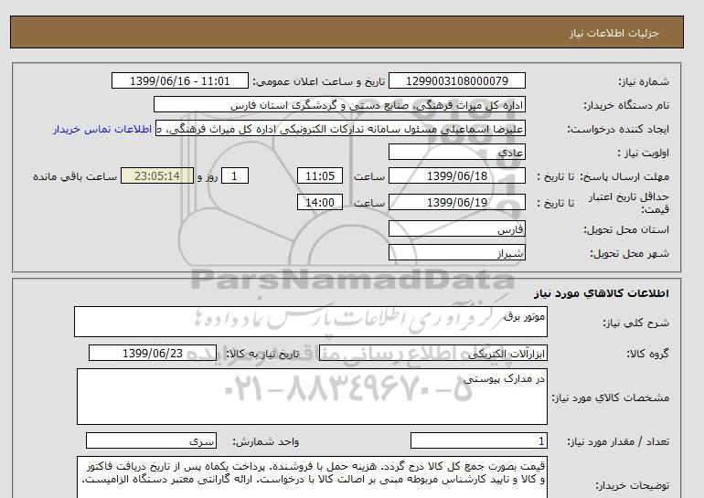This screenshot has width=704, height=498.
Task: Click the واحد شمارش label
Action: [265, 442]
